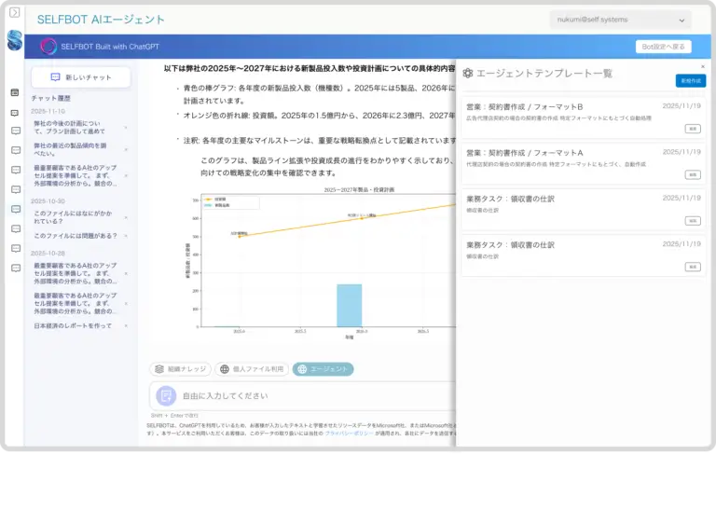Edit the フォーマットA template card
The image size is (716, 524).
(693, 175)
